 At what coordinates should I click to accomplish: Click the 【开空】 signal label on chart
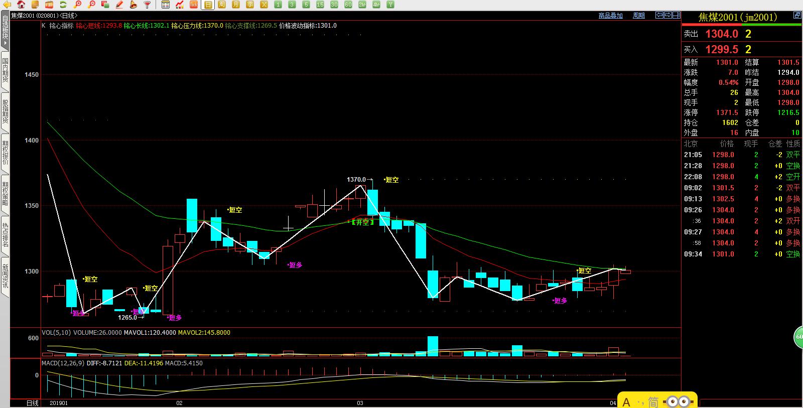coord(362,222)
